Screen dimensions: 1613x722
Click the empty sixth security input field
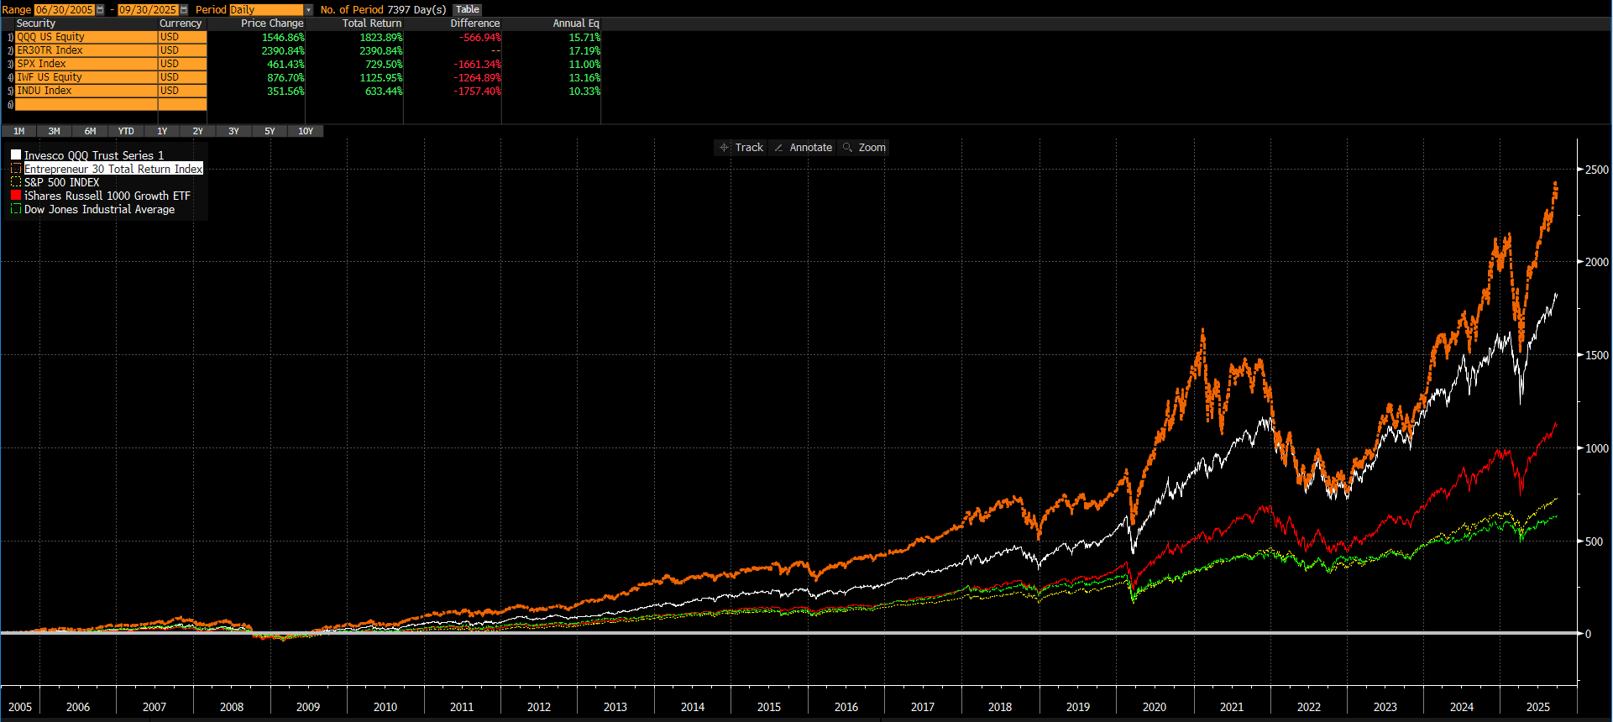click(x=86, y=105)
